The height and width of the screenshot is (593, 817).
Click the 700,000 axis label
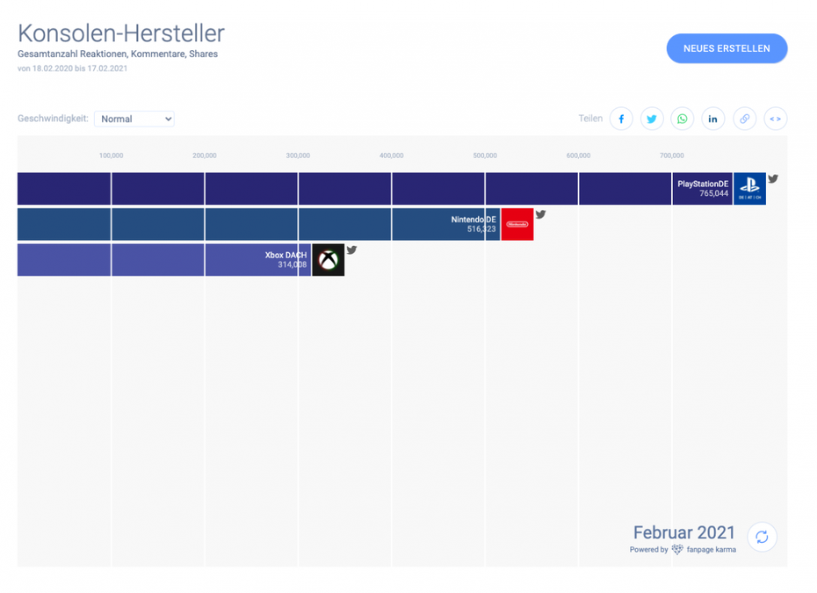672,155
